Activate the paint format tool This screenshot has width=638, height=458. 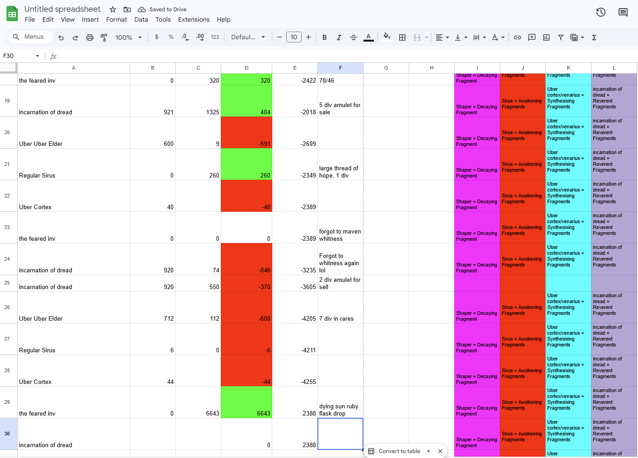click(104, 37)
